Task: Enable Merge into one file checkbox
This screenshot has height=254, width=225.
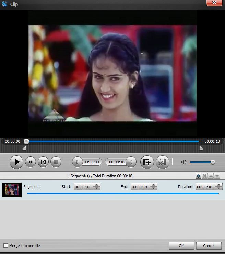Action: coord(5,246)
